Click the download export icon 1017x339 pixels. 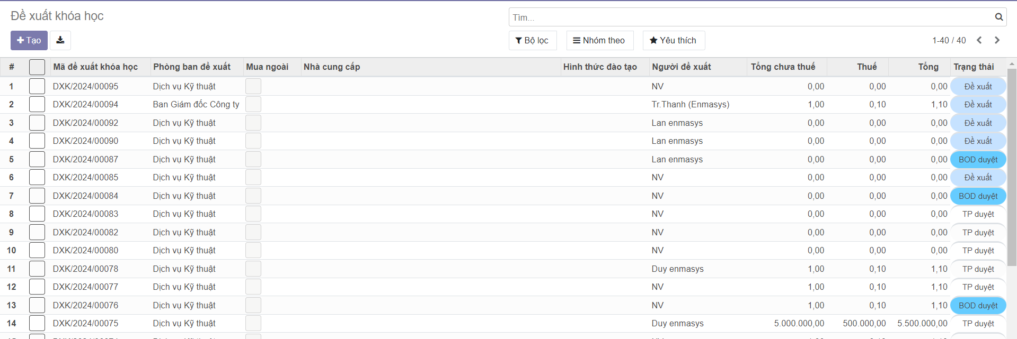click(60, 40)
